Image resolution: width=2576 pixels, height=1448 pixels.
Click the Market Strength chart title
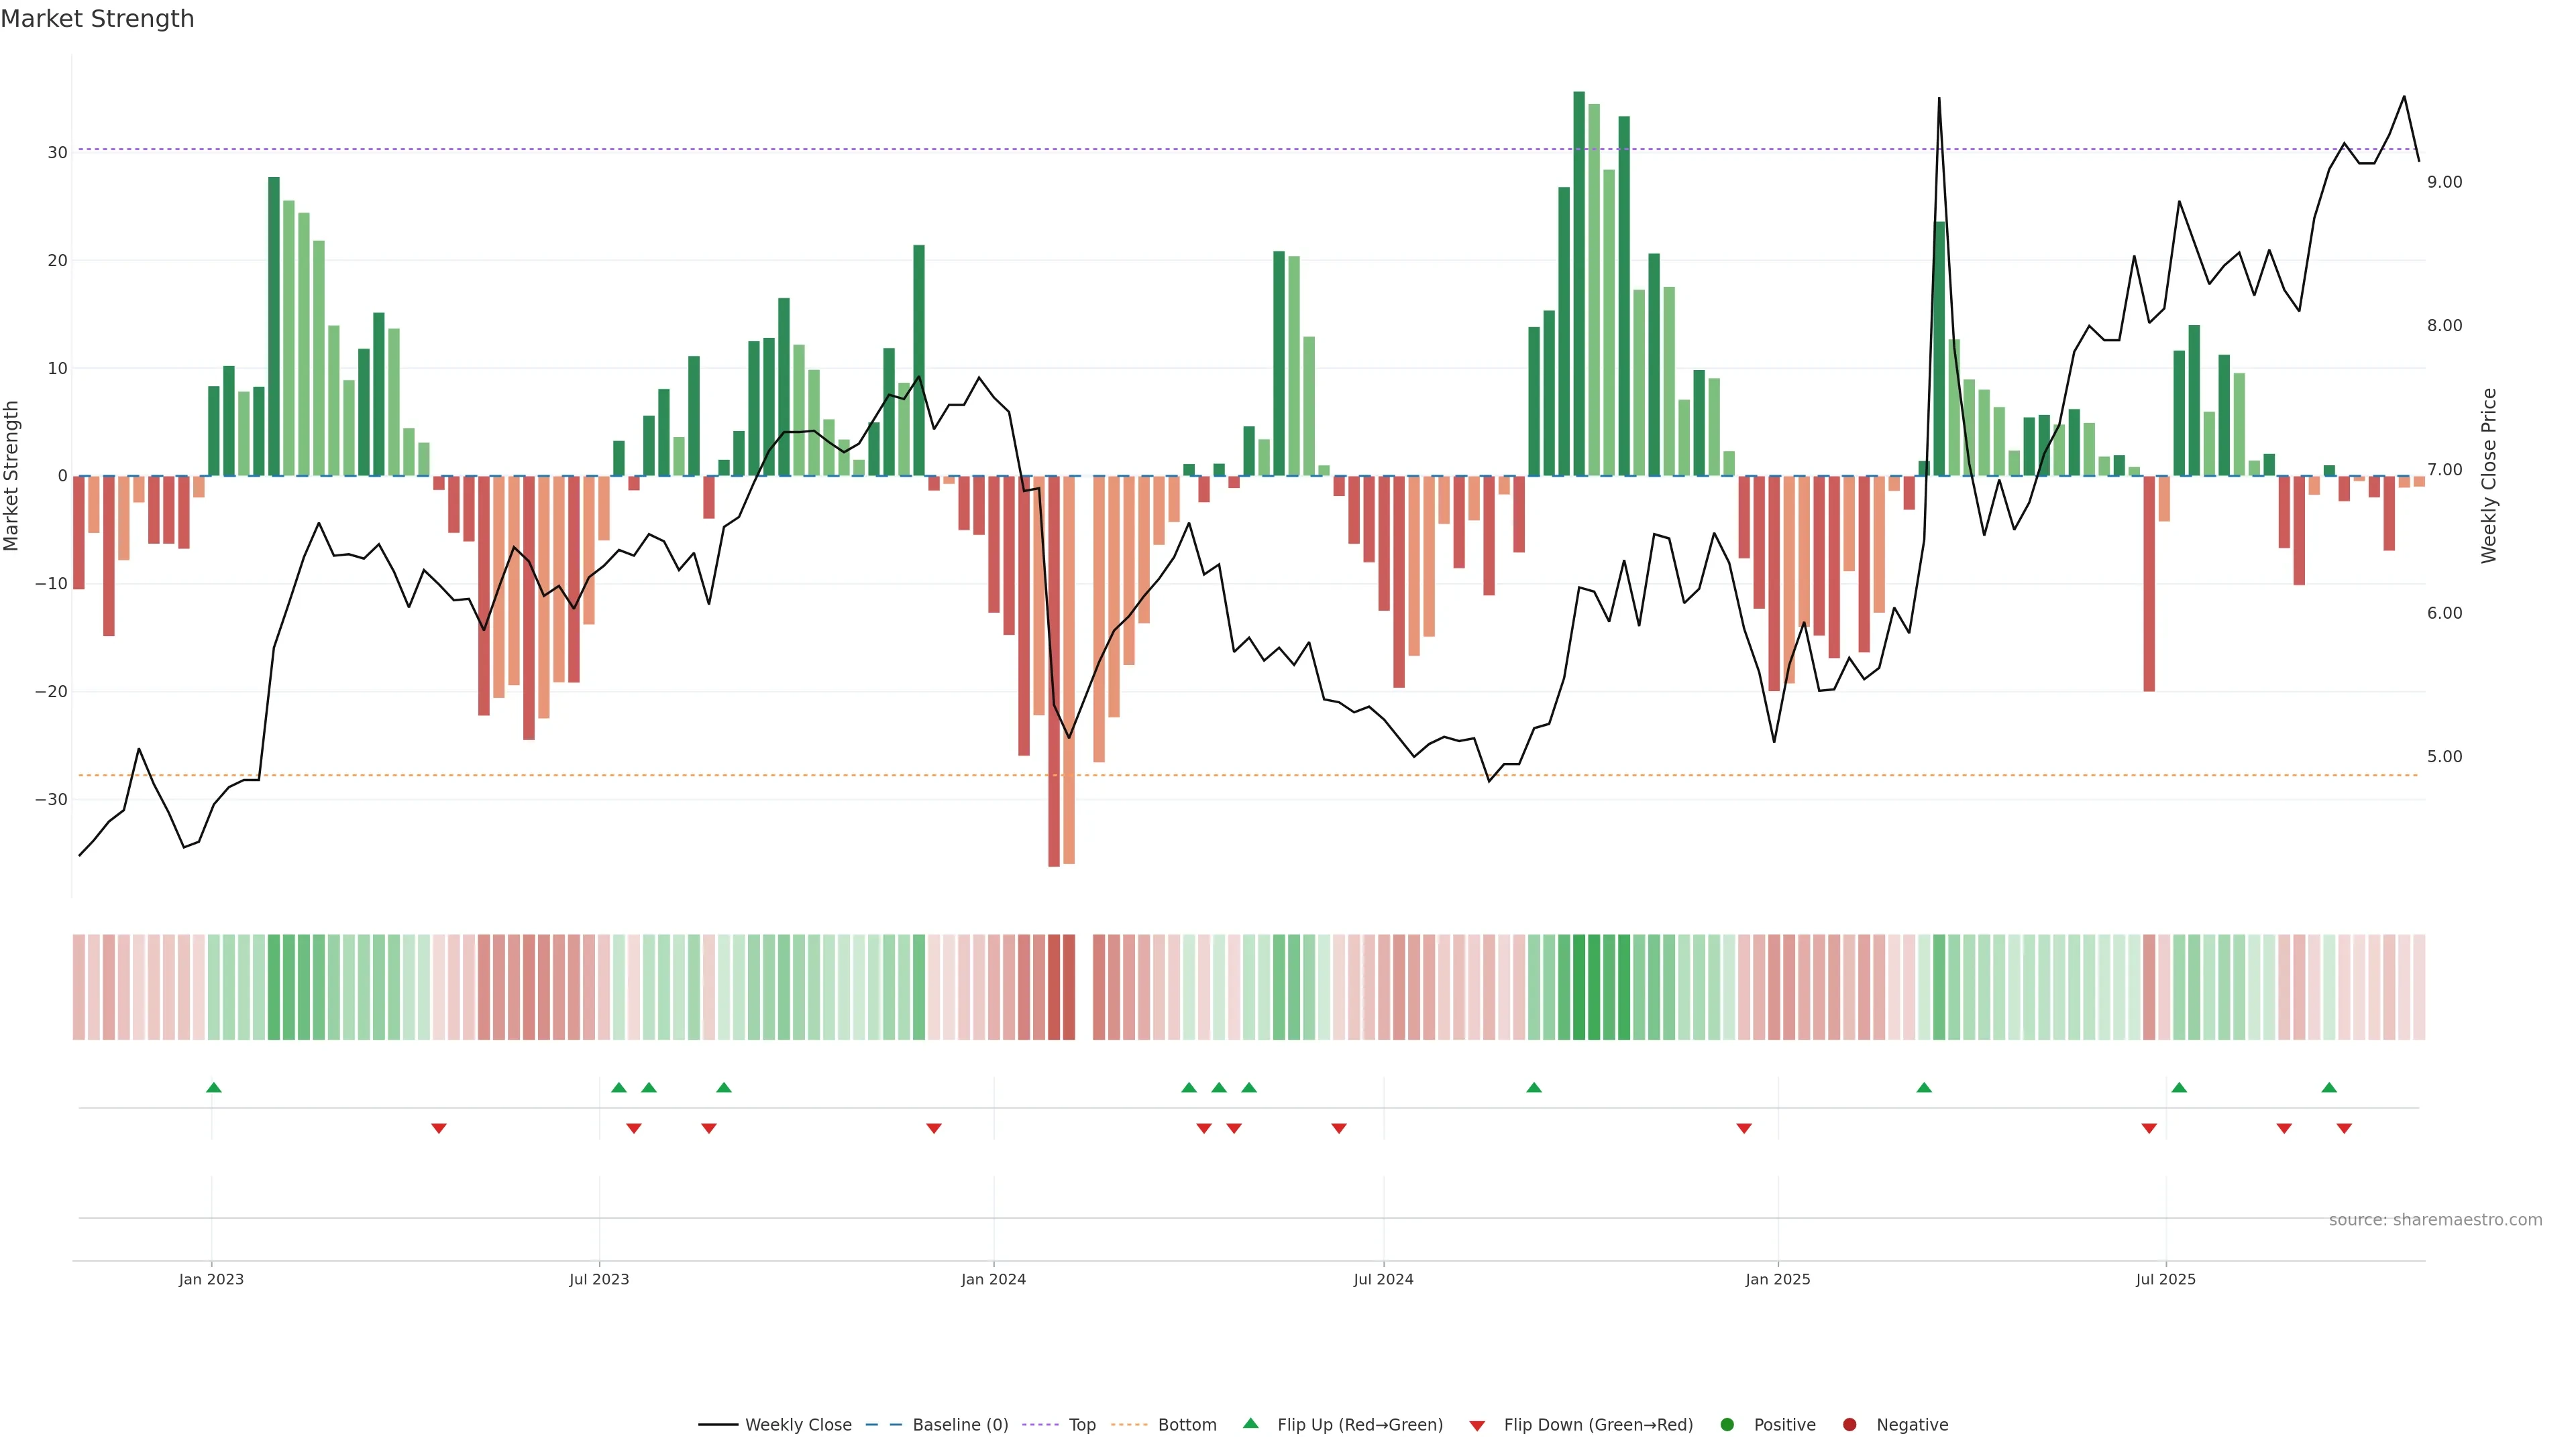[x=97, y=19]
